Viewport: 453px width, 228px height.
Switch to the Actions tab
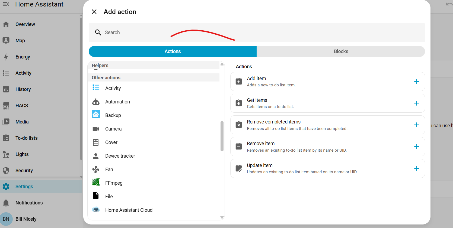tap(173, 51)
